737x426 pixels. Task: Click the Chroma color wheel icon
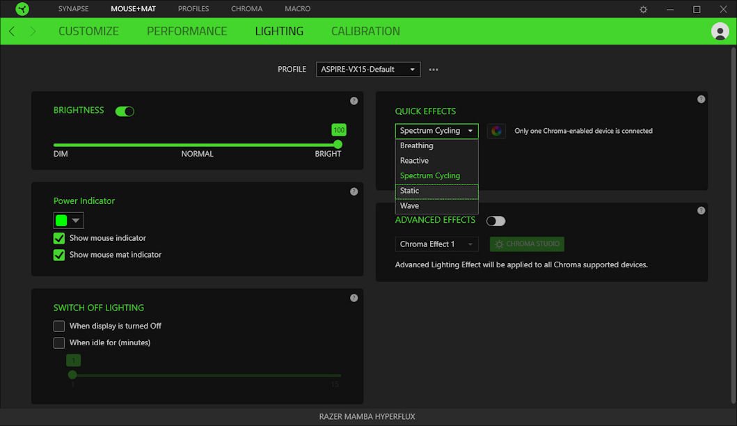click(496, 131)
